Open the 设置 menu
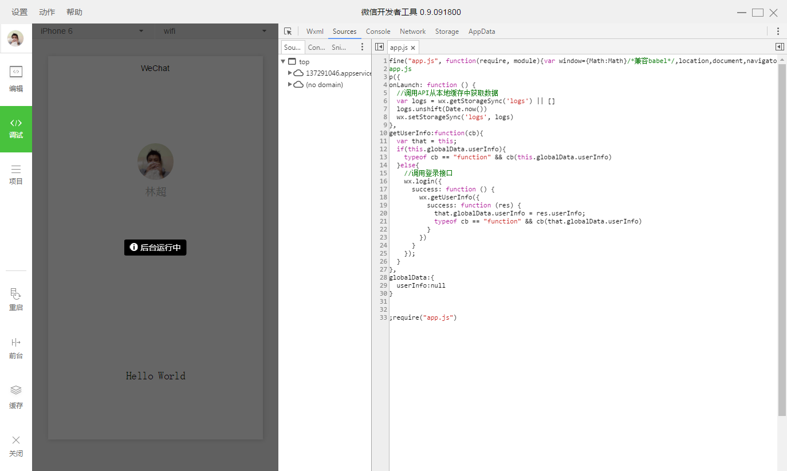The image size is (787, 471). pos(19,12)
